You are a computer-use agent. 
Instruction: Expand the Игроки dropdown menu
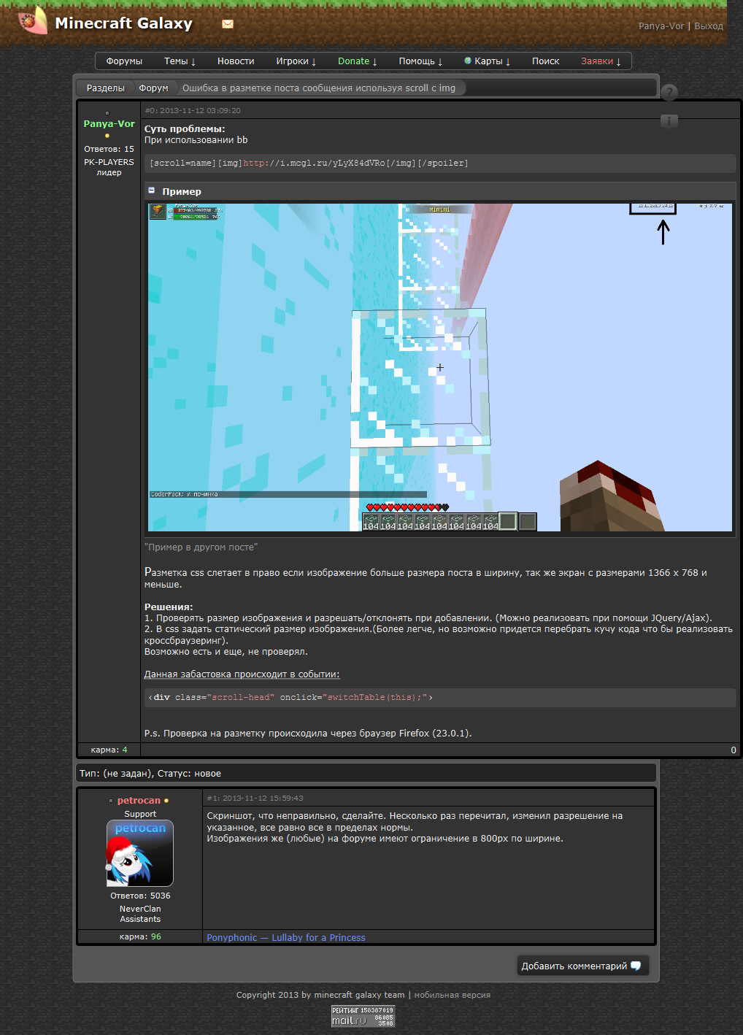[x=296, y=61]
